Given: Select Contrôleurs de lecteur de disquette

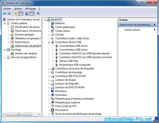Looking at the screenshot, I should pyautogui.click(x=74, y=68).
